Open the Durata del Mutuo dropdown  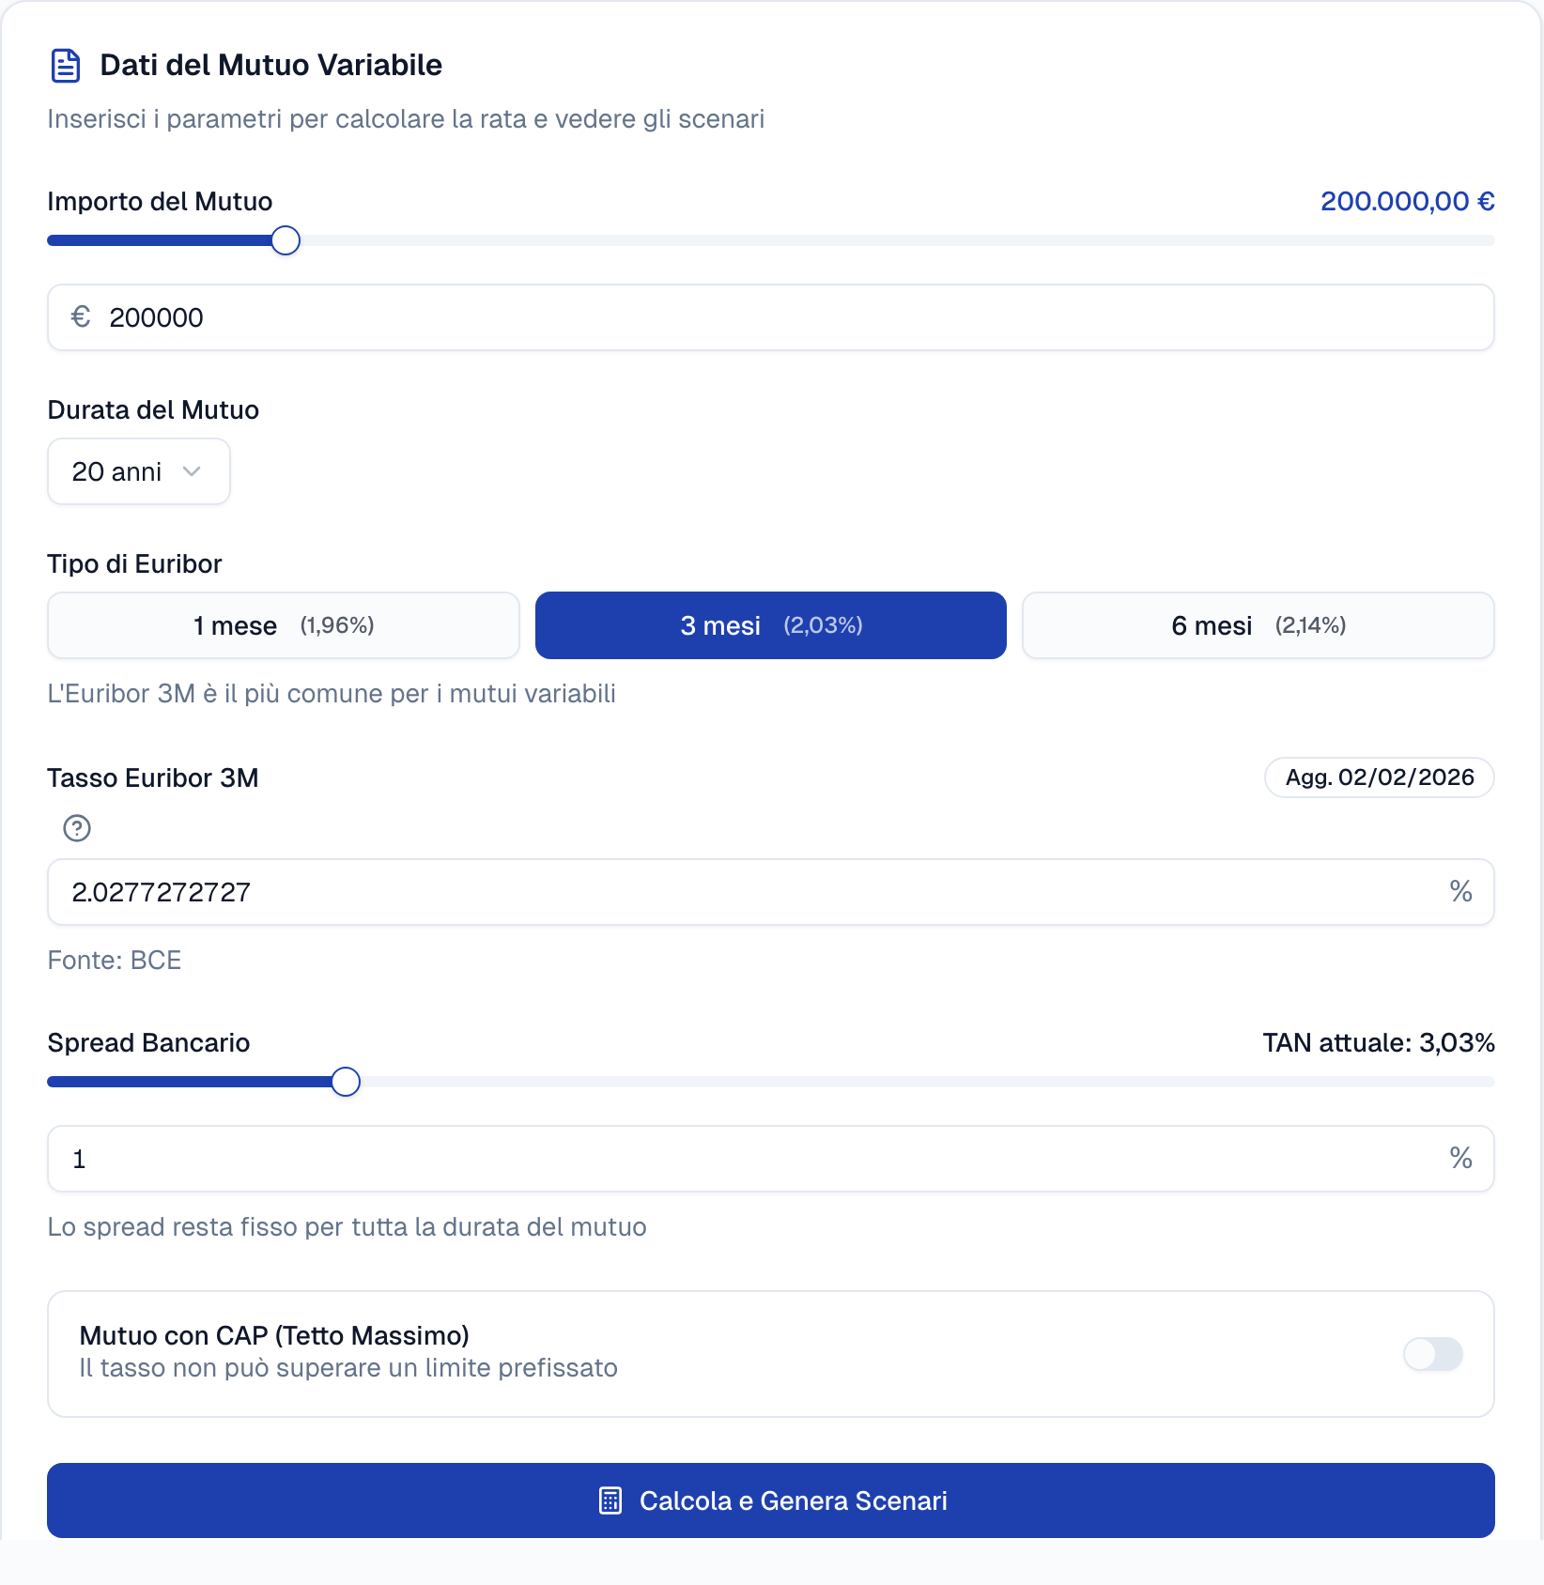[138, 471]
